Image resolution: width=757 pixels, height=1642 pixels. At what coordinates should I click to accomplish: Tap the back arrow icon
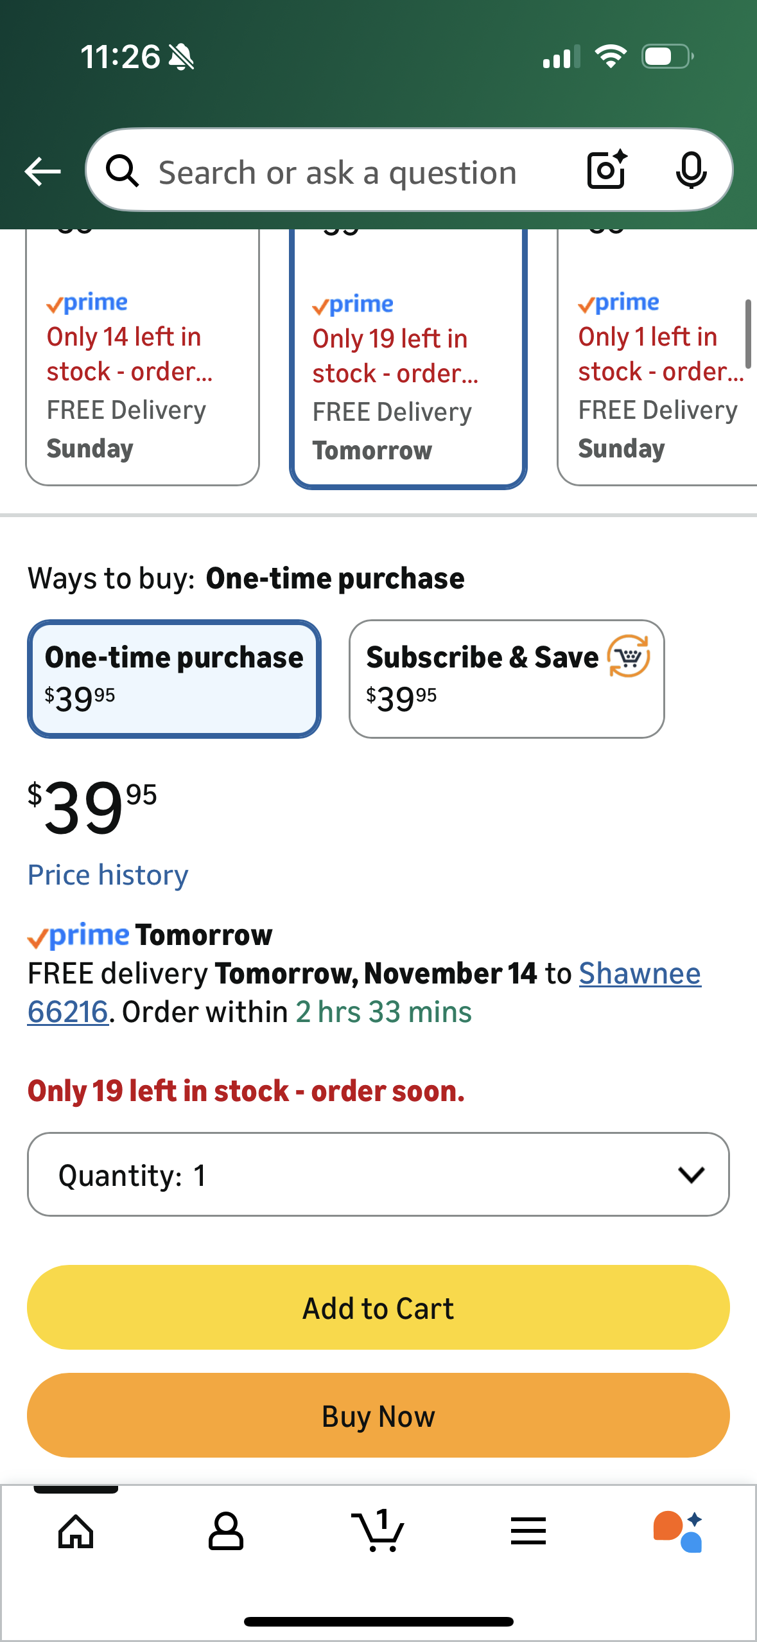(x=42, y=172)
